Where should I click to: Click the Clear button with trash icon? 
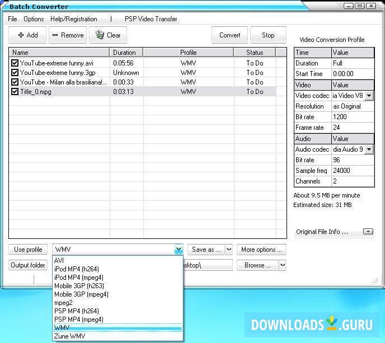108,35
